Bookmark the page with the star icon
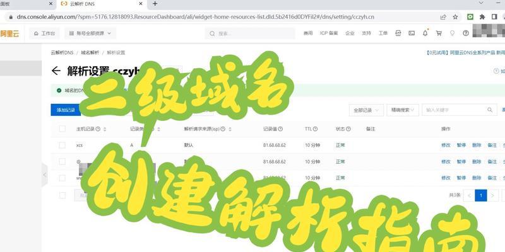 tap(455, 17)
